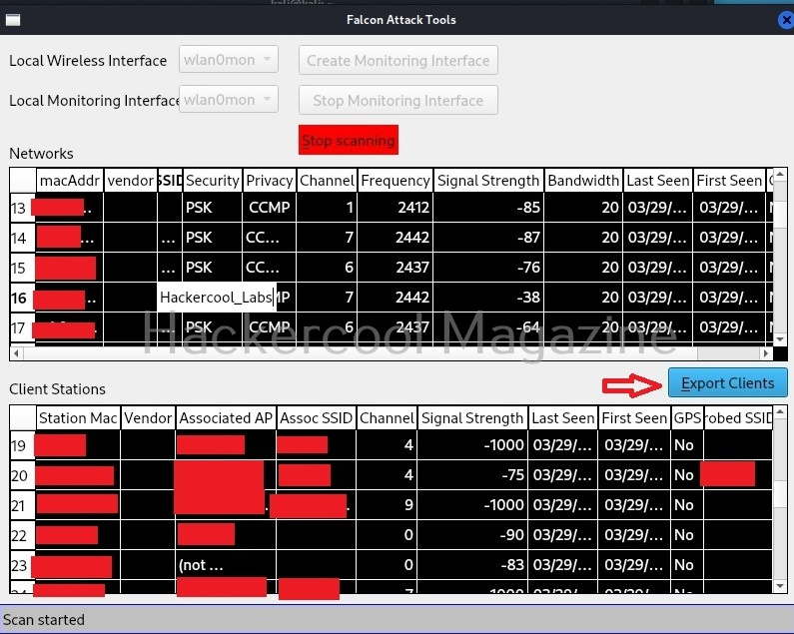This screenshot has width=794, height=634.
Task: Select client station row 22
Action: (22, 535)
